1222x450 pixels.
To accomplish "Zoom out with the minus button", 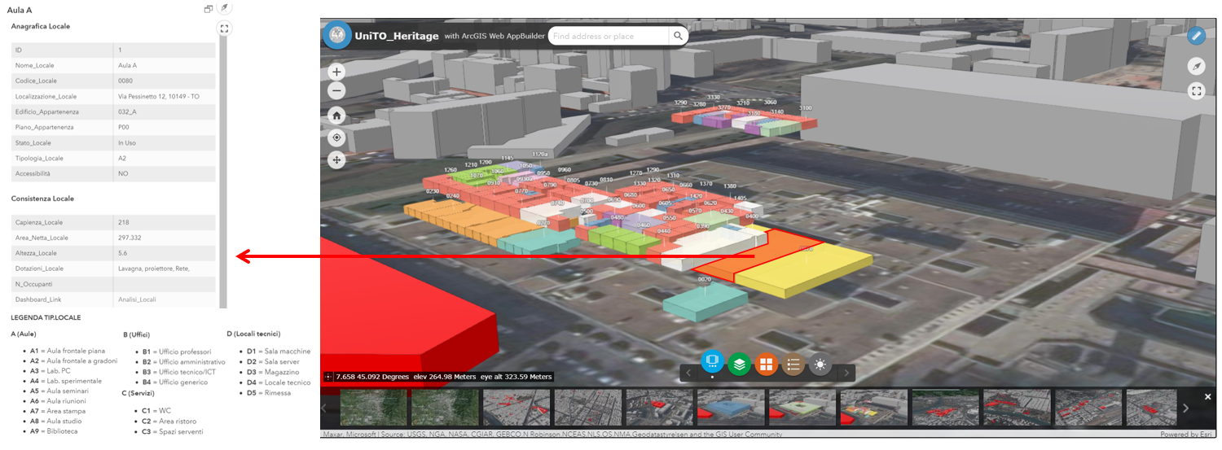I will click(337, 90).
